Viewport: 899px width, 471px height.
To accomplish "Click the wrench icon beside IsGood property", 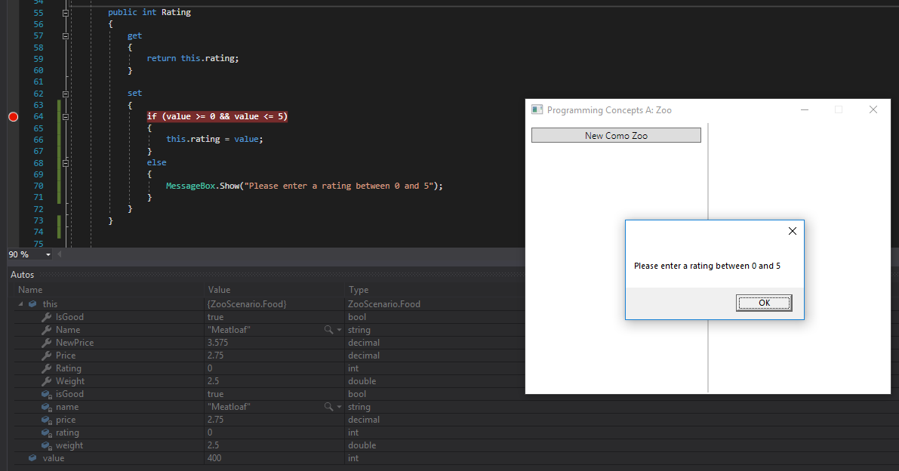I will (46, 317).
